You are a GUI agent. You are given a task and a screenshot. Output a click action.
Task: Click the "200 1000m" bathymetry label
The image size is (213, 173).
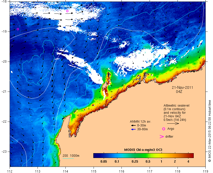click(x=71, y=155)
